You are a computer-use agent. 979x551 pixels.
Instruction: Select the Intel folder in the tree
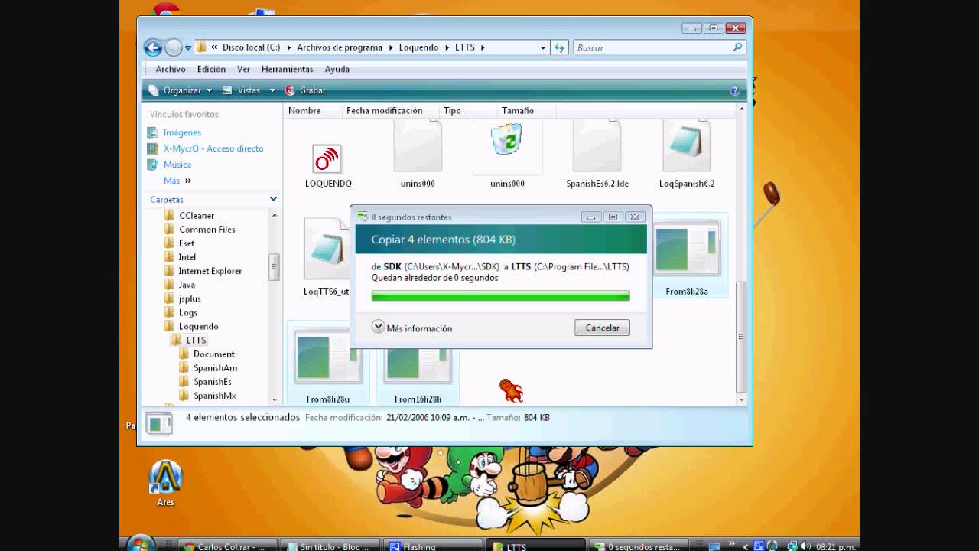187,257
